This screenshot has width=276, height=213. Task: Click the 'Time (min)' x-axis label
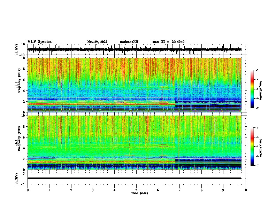pos(139,193)
